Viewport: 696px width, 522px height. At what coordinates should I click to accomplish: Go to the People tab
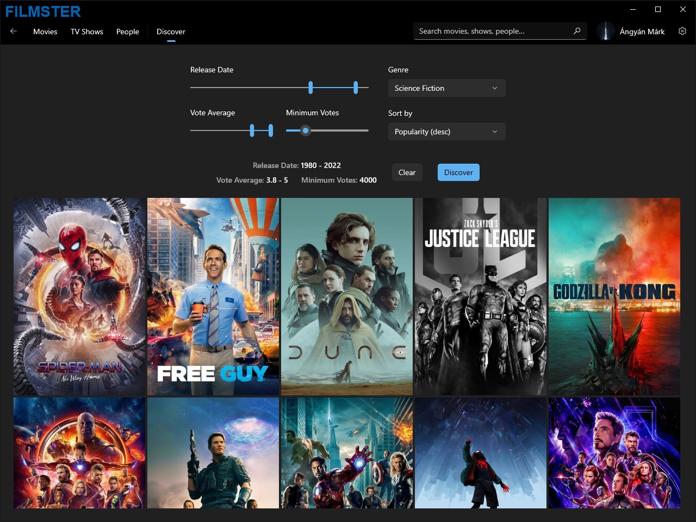128,32
